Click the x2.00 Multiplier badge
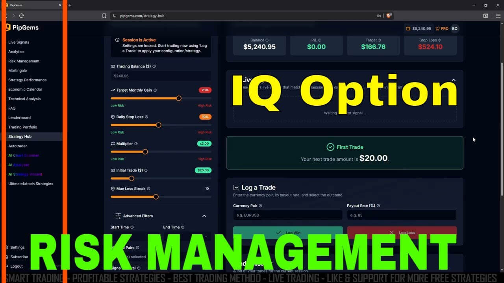504x283 pixels. coord(204,143)
